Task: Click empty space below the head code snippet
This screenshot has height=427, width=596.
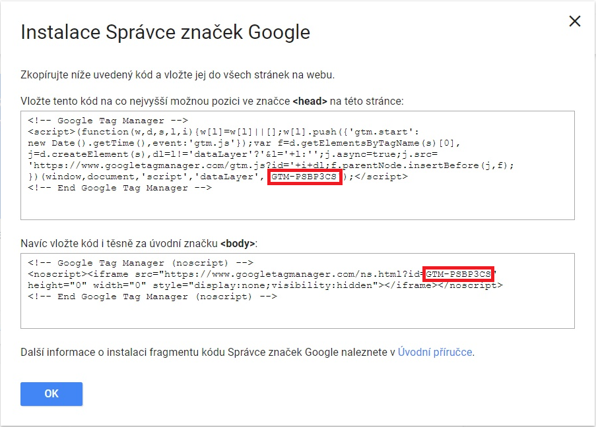Action: click(x=297, y=206)
